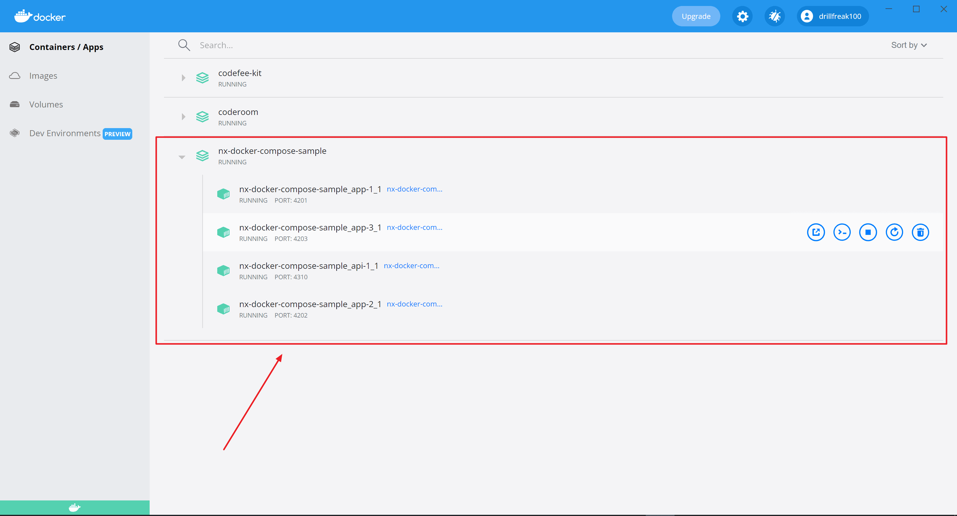Expand the codefee-kit app group

[x=183, y=78]
